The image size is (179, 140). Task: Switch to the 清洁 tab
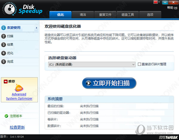coord(83,15)
